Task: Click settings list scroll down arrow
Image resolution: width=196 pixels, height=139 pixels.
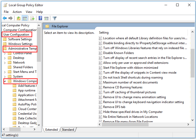Action: tap(192, 120)
